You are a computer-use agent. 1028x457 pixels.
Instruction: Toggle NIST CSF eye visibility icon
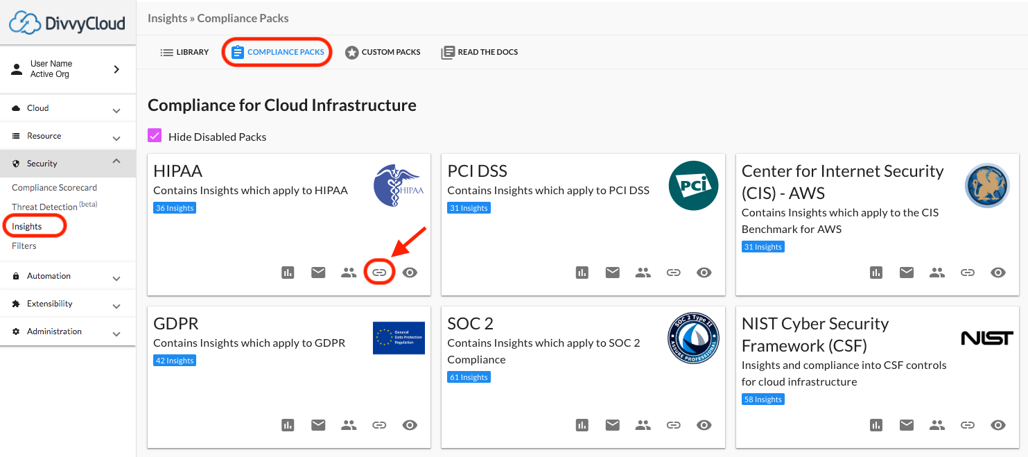coord(998,425)
